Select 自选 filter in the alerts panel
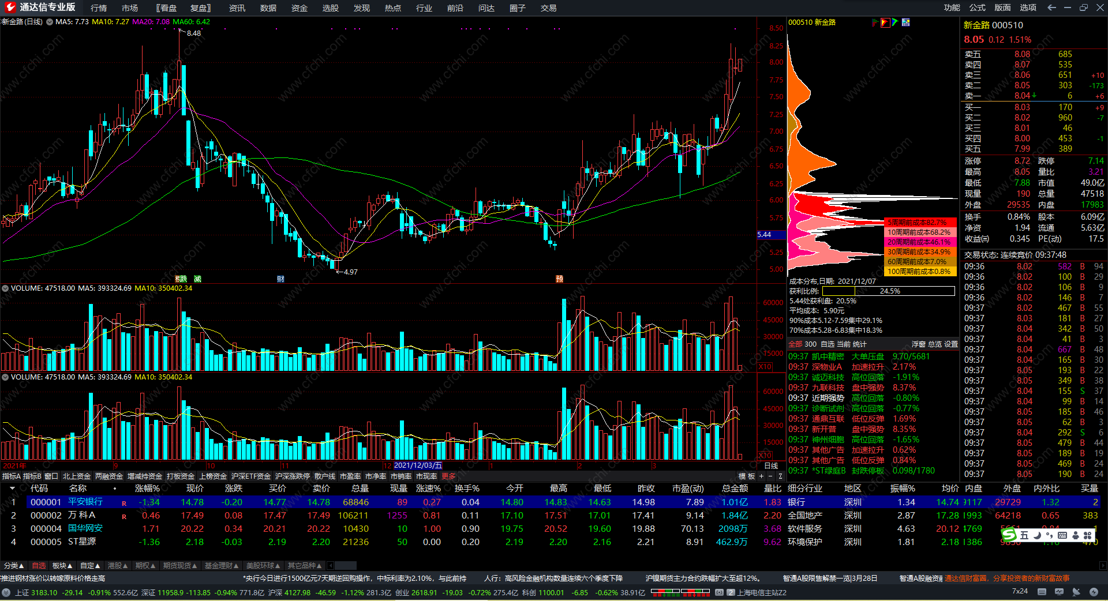The width and height of the screenshot is (1108, 601). [x=828, y=344]
